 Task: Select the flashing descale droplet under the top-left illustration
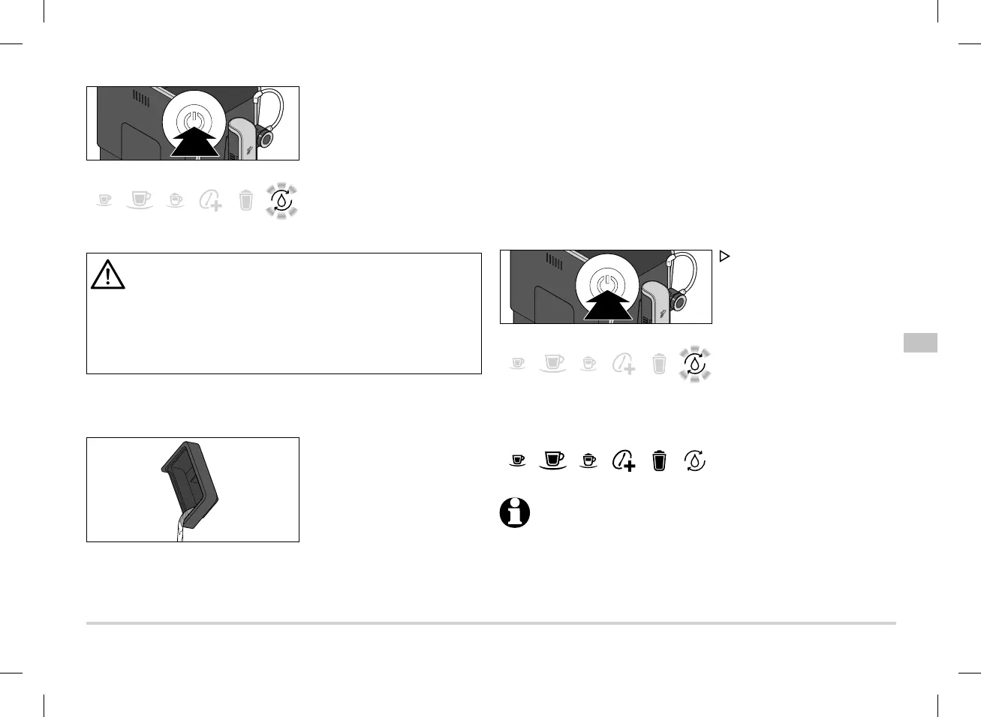point(281,200)
